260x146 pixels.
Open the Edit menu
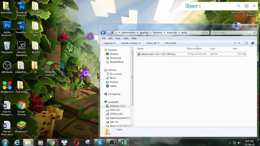coord(110,38)
